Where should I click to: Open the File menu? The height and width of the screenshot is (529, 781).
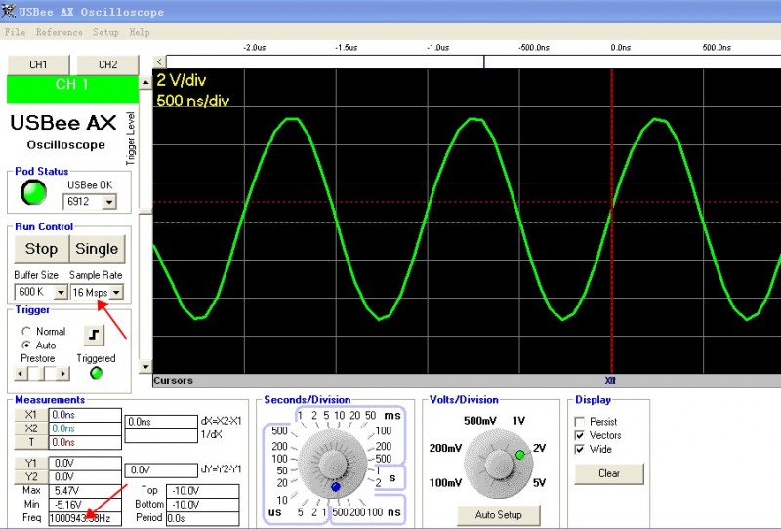point(16,32)
